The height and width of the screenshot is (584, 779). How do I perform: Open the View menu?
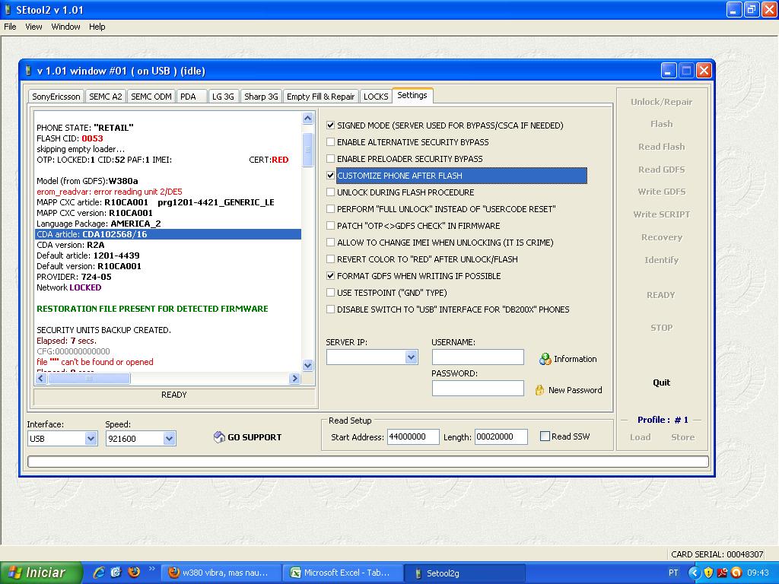33,27
